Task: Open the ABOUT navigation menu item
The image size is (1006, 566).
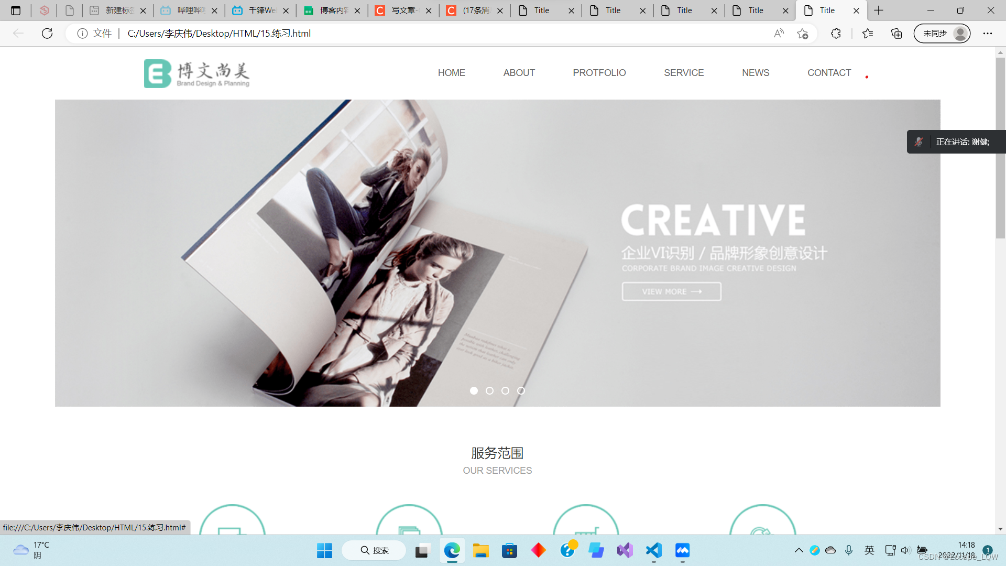Action: pyautogui.click(x=519, y=73)
